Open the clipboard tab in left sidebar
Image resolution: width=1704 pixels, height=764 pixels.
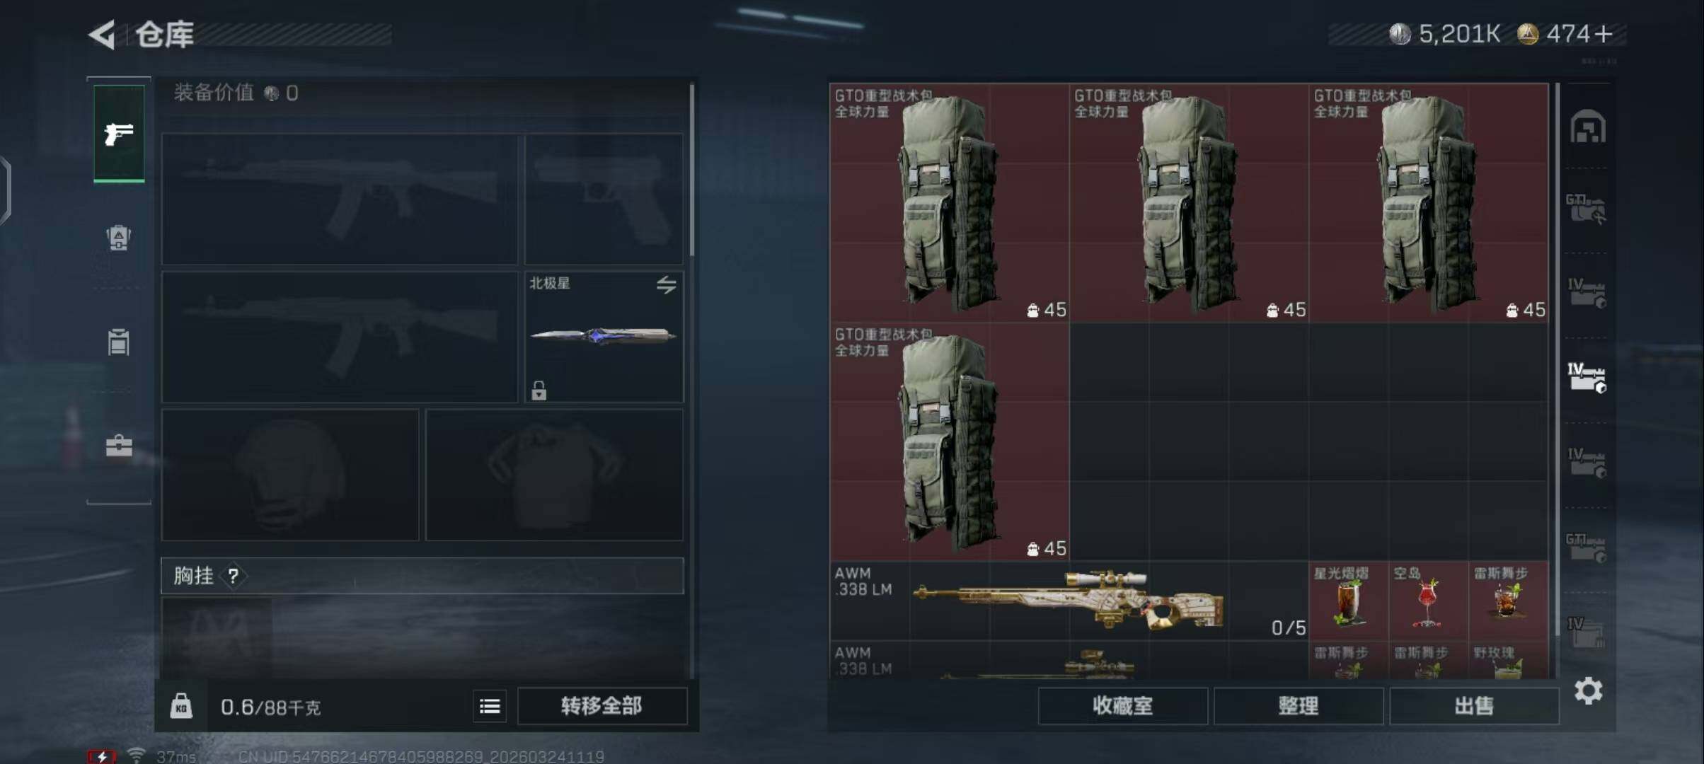click(119, 342)
